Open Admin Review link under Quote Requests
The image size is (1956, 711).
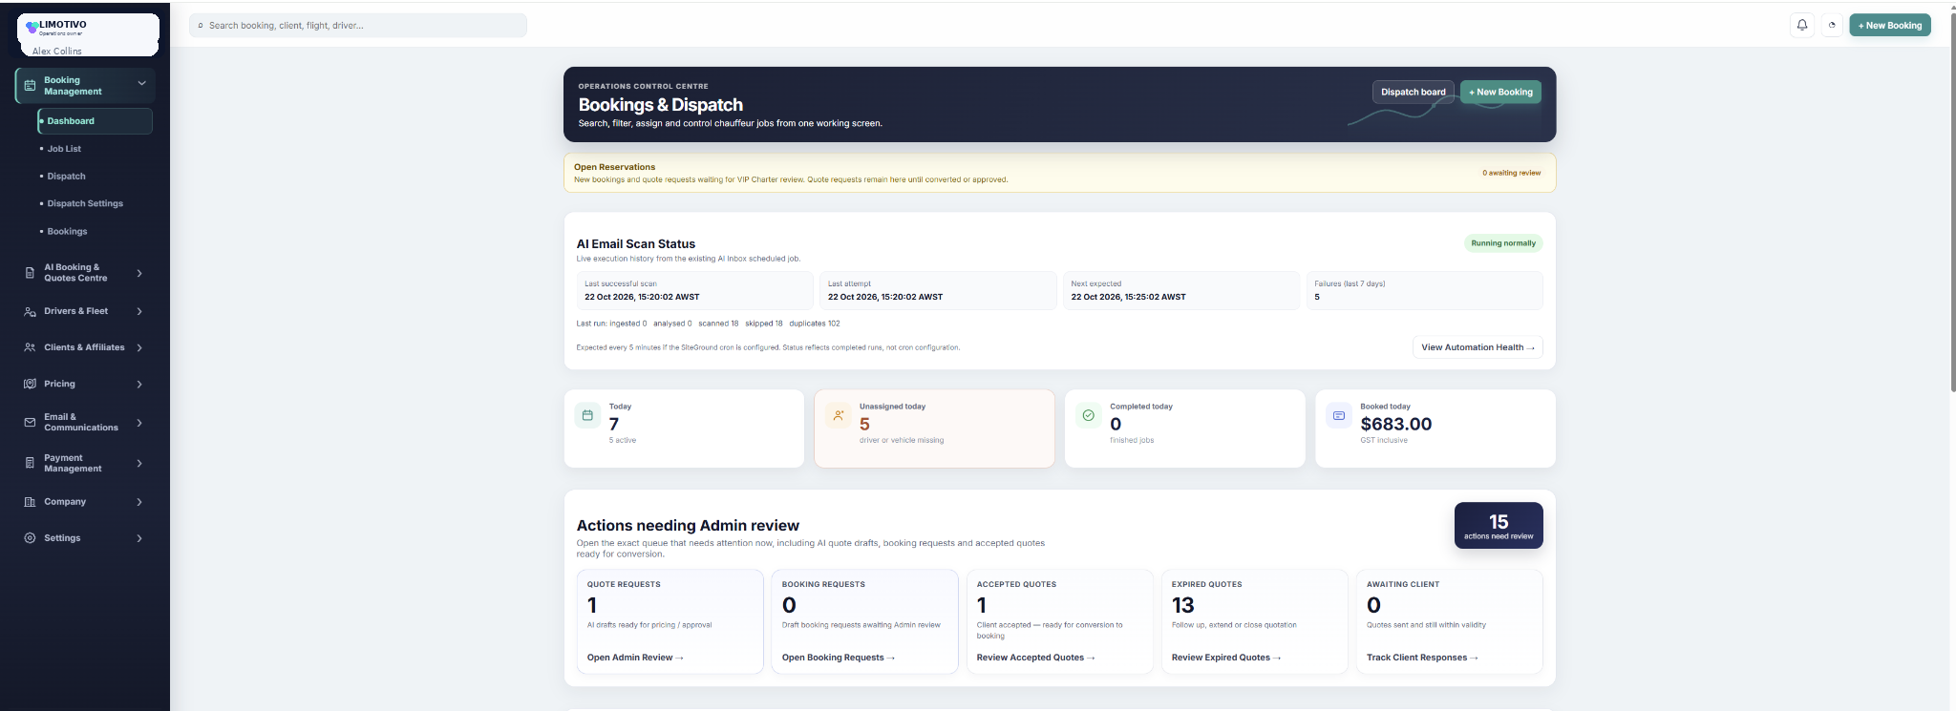click(x=635, y=658)
